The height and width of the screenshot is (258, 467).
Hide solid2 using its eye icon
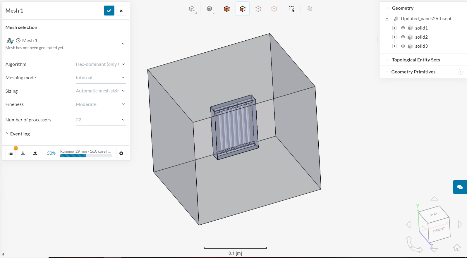pyautogui.click(x=403, y=37)
